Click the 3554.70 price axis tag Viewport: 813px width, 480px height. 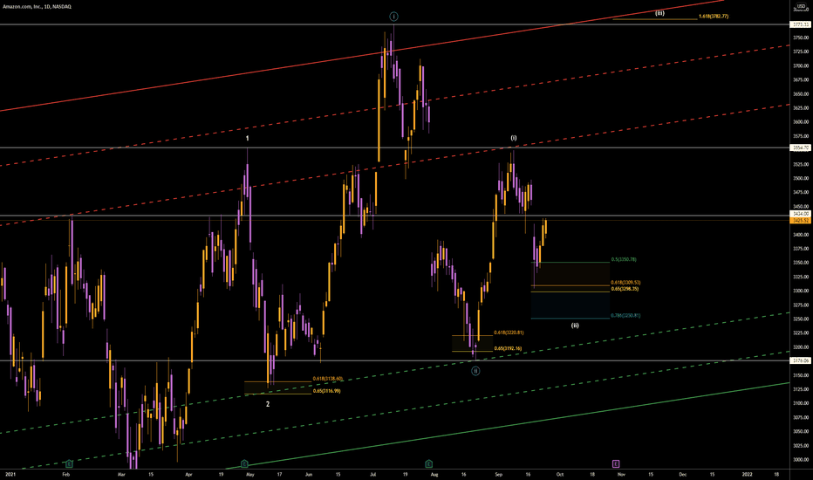tap(800, 147)
